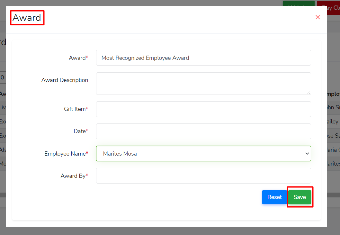Click the "Award" label beside the first input
This screenshot has height=235, width=340.
pyautogui.click(x=77, y=58)
